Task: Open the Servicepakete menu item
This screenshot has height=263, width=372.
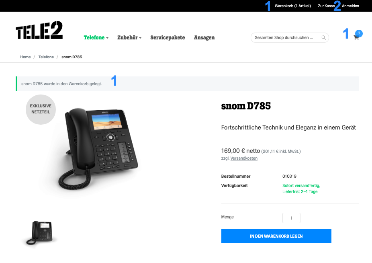Action: (168, 37)
